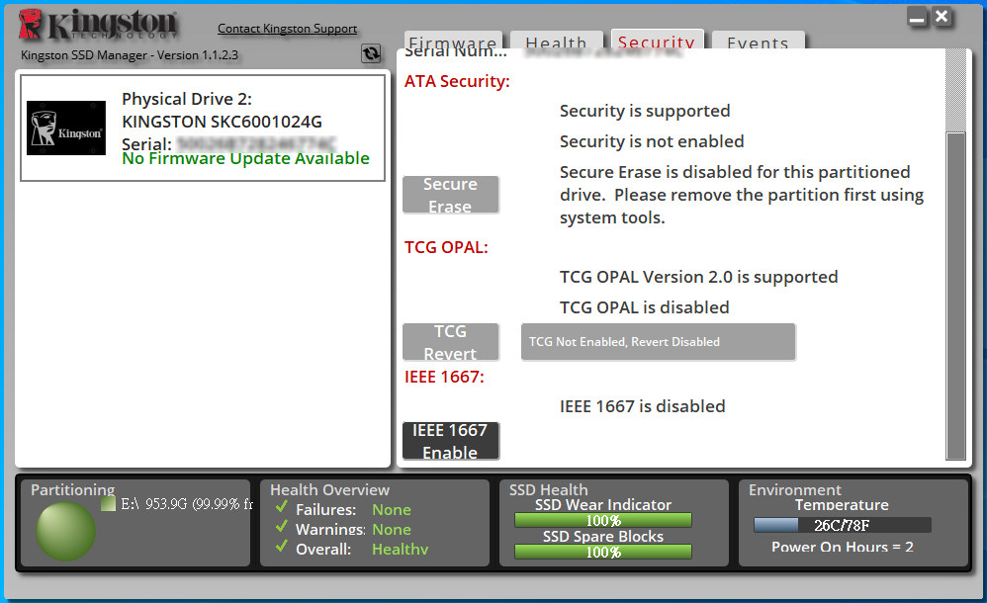Click the Overall green checkmark
Viewport: 987px width, 603px height.
(x=282, y=546)
